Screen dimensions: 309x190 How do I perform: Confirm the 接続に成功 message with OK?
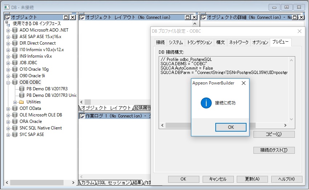(x=231, y=127)
